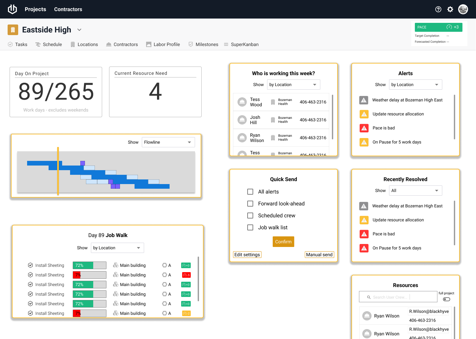The image size is (476, 339).
Task: Open the by Location dropdown in Job Walk
Action: 117,248
